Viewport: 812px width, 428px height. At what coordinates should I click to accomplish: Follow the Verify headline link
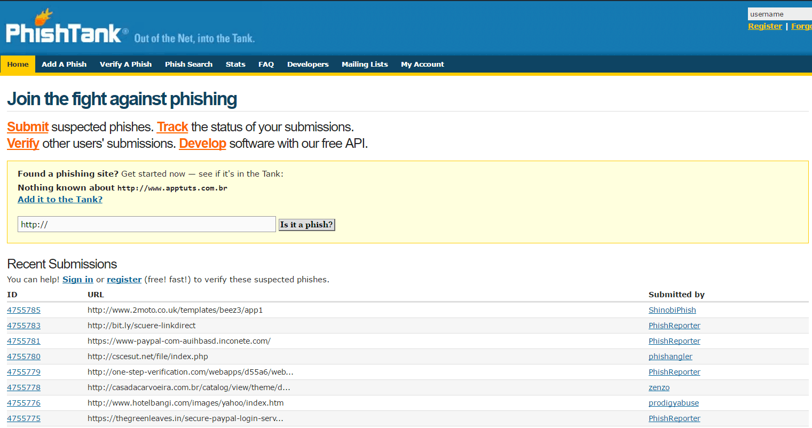(x=23, y=144)
